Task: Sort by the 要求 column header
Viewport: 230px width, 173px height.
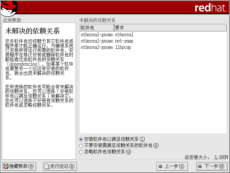Action: click(170, 28)
